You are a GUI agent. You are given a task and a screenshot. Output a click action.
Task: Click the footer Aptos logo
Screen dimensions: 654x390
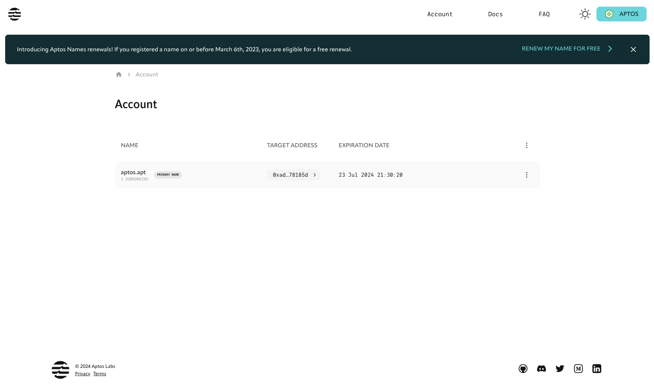(60, 370)
